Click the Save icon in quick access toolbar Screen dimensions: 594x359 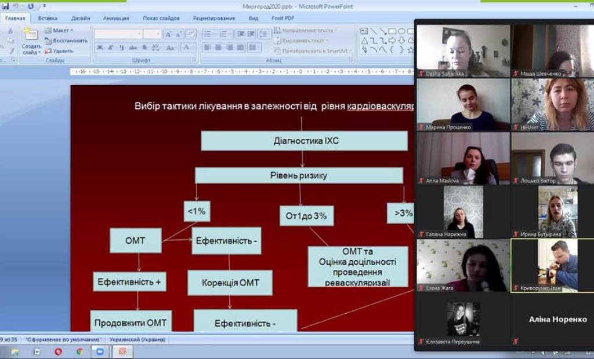(x=5, y=6)
